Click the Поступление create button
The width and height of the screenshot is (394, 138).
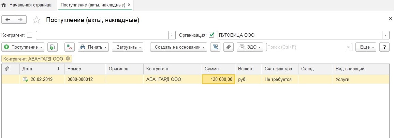23,47
